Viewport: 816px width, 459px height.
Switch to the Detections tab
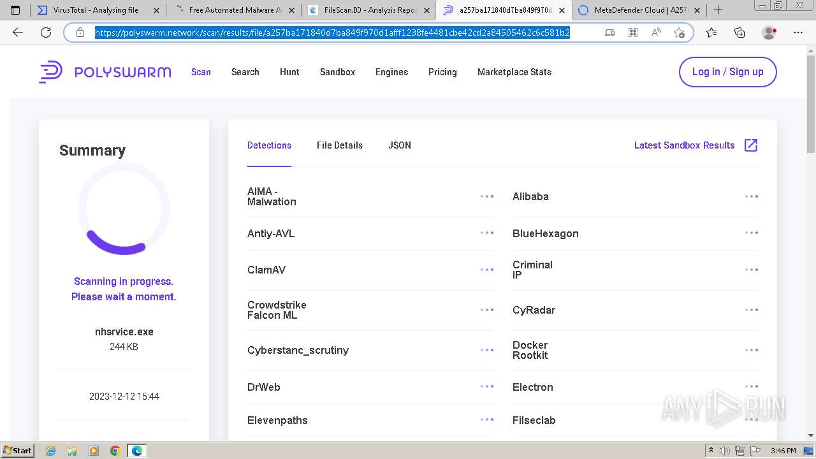pyautogui.click(x=269, y=145)
